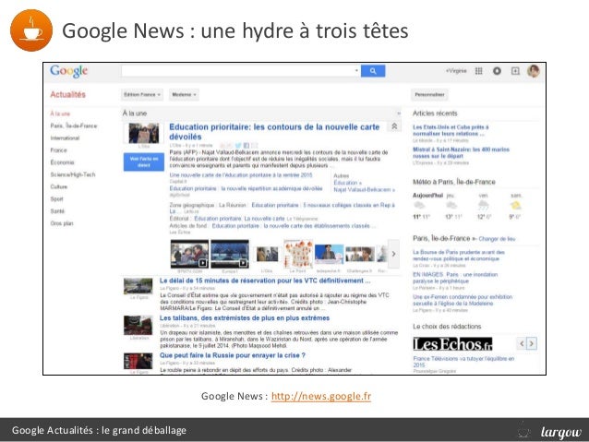This screenshot has width=589, height=442.
Task: Select Sport section in sidebar
Action: point(56,199)
